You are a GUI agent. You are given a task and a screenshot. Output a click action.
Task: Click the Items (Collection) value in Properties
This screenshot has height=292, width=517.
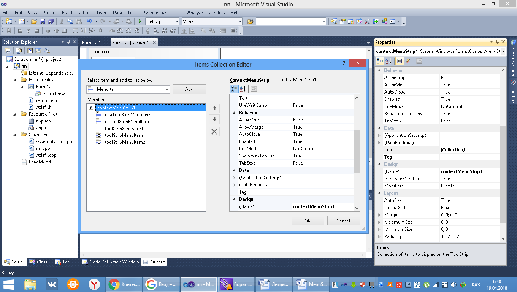click(x=470, y=150)
